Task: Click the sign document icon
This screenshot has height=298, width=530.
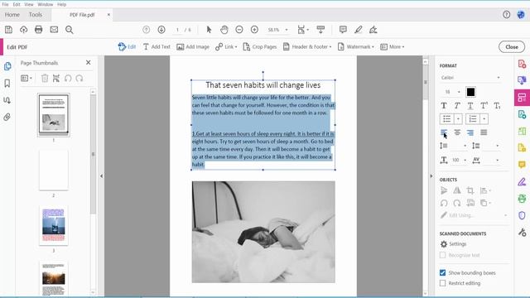Action: (373, 30)
